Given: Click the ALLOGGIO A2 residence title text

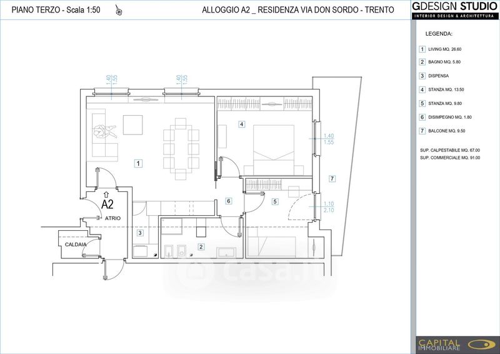Looking at the screenshot, I should (298, 10).
